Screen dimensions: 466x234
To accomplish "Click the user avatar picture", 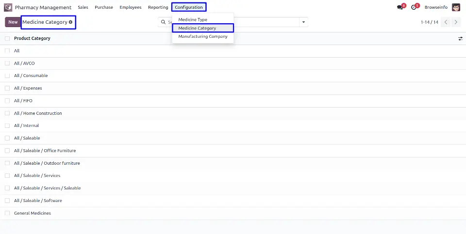I will [456, 7].
